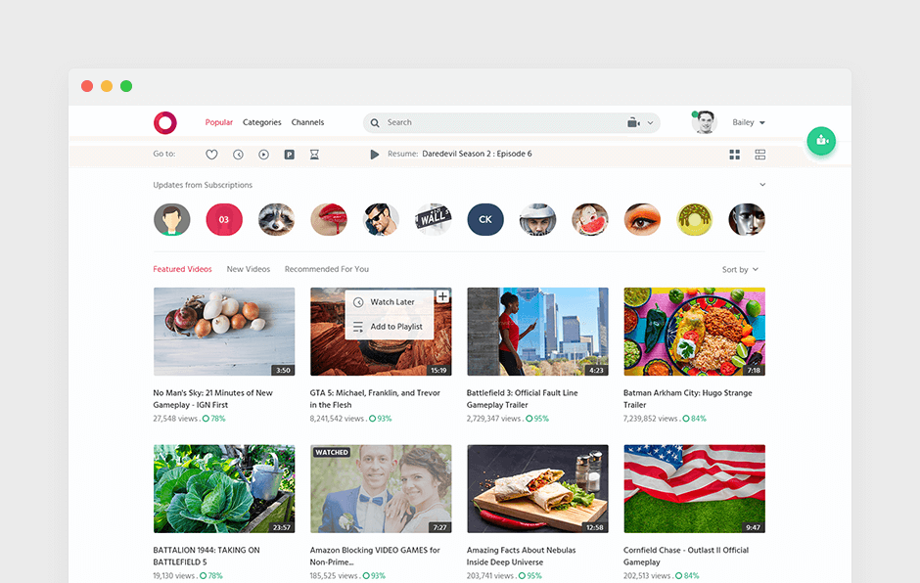Click inside the Search input field
This screenshot has height=583, width=920.
click(489, 122)
